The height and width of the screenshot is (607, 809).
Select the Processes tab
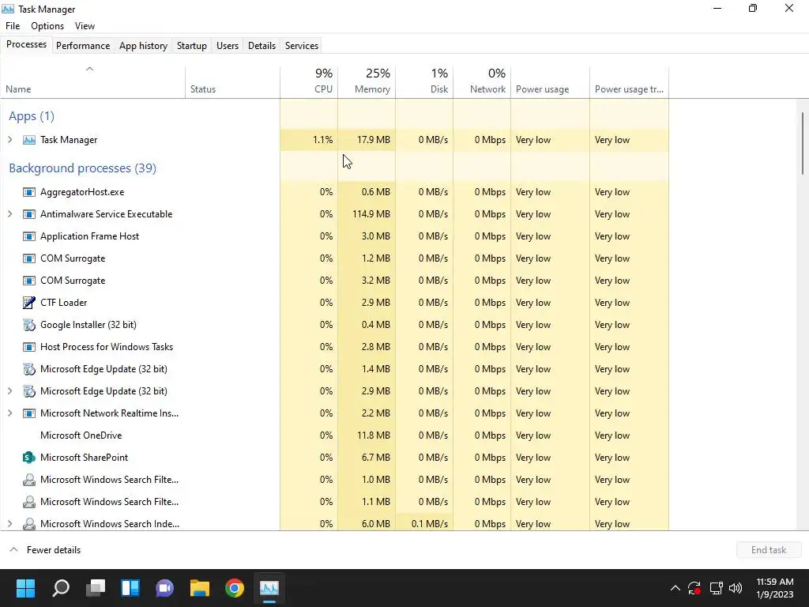point(26,44)
